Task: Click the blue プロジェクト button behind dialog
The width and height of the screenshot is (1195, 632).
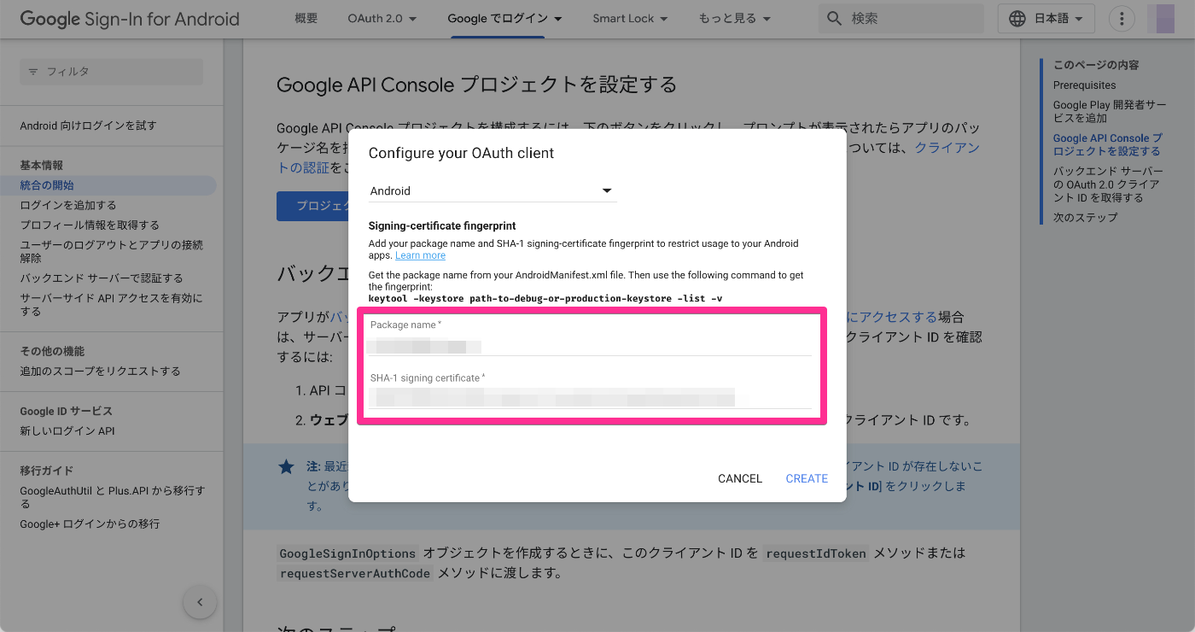Action: click(x=312, y=206)
